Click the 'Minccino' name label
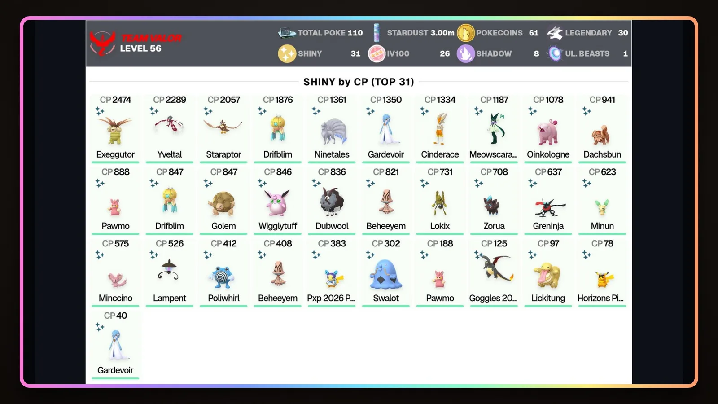718x404 pixels. coord(115,298)
